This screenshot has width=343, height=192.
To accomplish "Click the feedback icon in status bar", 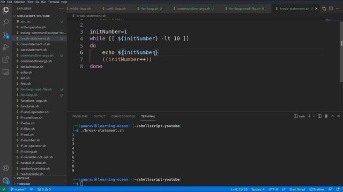I will (x=330, y=189).
